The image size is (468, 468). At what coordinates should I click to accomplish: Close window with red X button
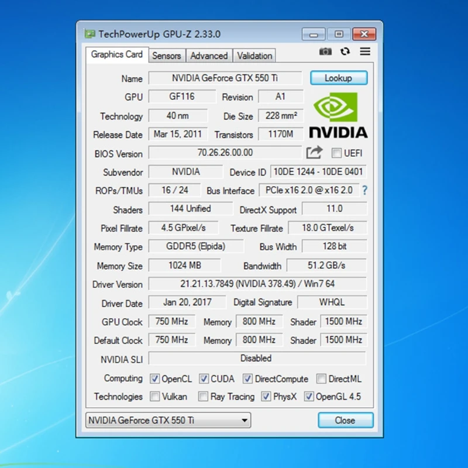click(x=364, y=35)
